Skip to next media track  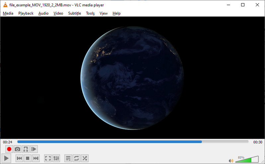[36, 158]
